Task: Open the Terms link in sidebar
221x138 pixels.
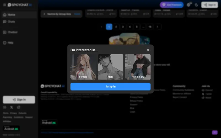Action: pos(6,113)
